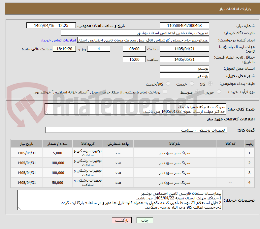This screenshot has width=260, height=229.
Task: Click the شرح کلی نیاز description textarea
Action: click(x=135, y=109)
